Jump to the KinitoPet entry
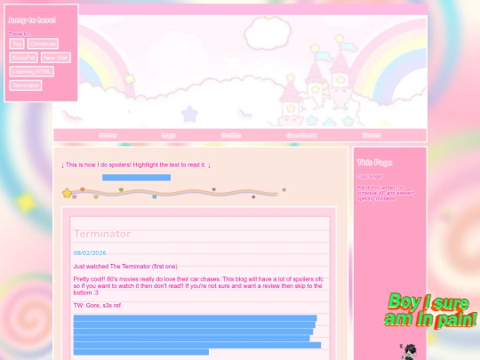The image size is (480, 360). (24, 58)
